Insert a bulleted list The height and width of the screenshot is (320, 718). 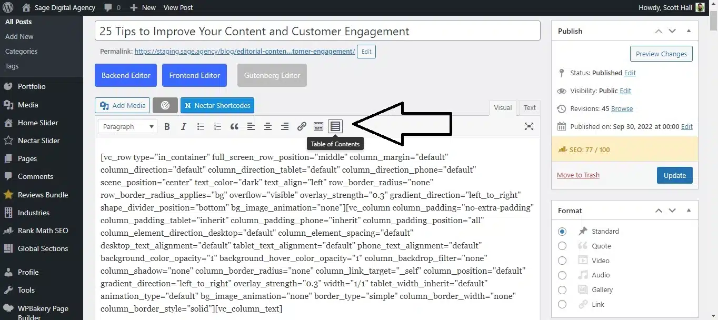[201, 126]
